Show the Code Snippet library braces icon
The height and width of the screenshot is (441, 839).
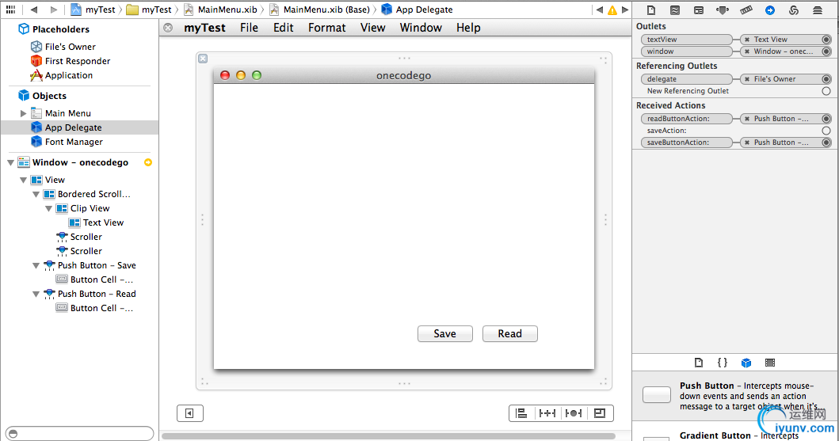pyautogui.click(x=723, y=363)
